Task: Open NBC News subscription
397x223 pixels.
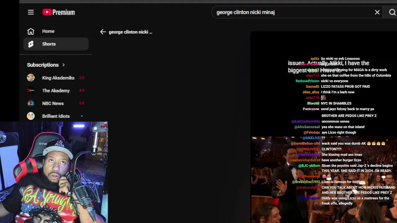Action: coord(56,103)
